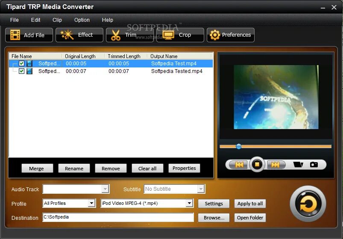343x239 pixels.
Task: Open the All Profiles category dropdown
Action: (91, 203)
